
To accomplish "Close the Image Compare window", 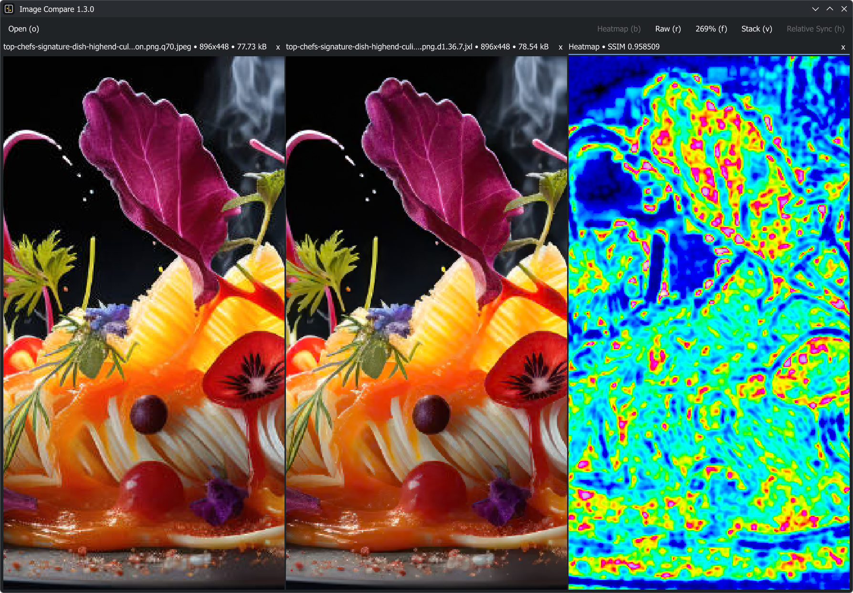I will (844, 9).
